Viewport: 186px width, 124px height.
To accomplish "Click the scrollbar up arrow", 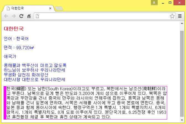I will 182,23.
